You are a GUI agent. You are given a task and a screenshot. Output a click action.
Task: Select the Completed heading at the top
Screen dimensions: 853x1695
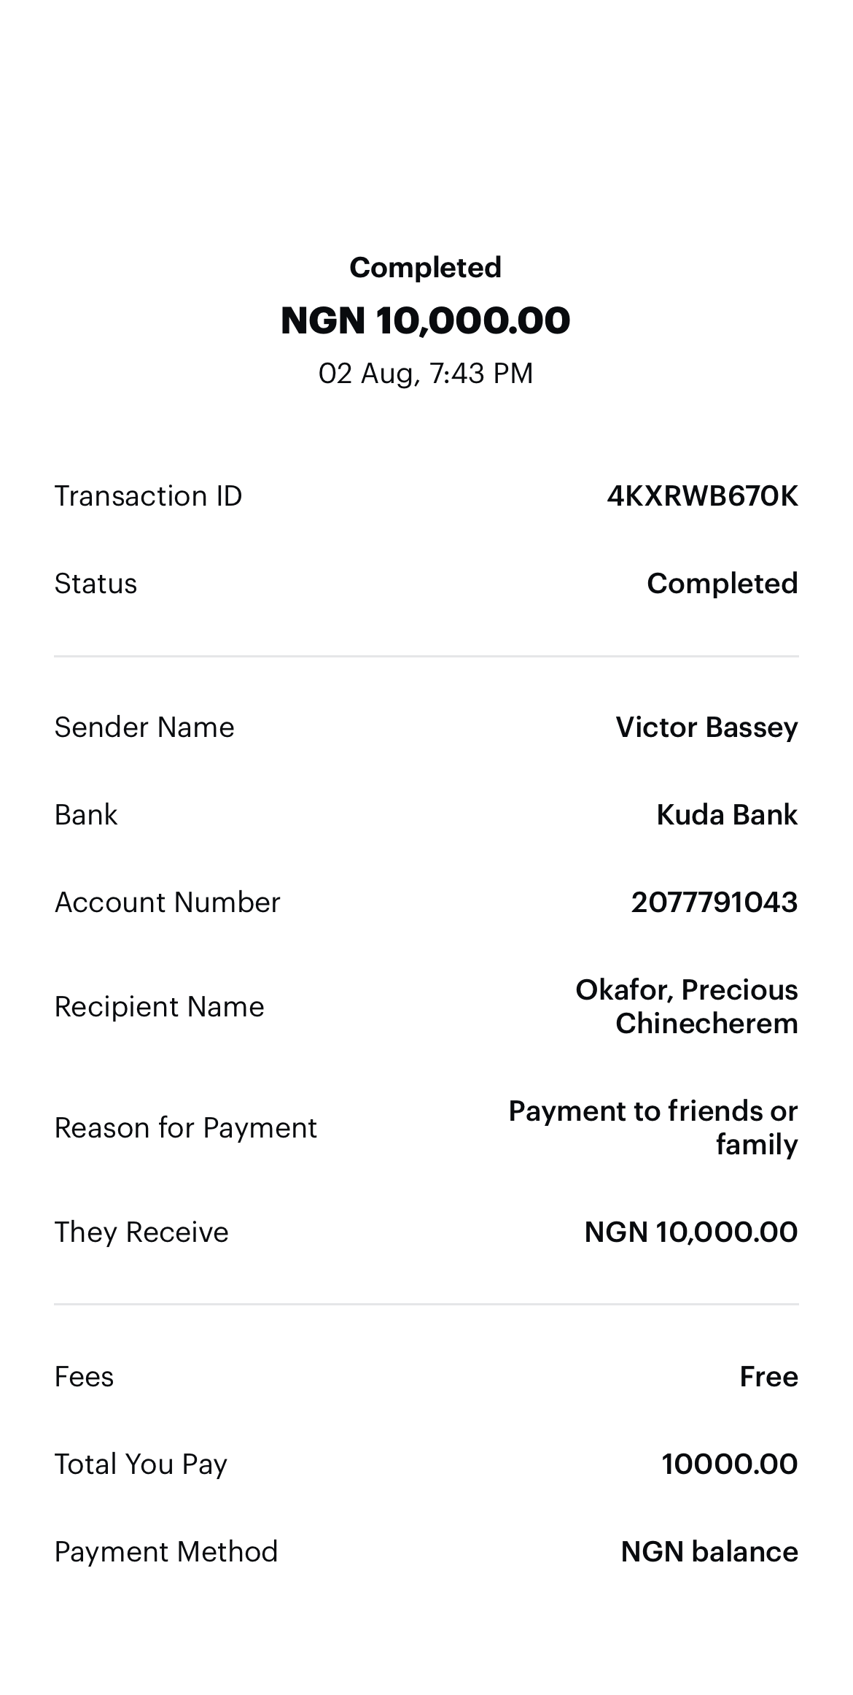426,267
